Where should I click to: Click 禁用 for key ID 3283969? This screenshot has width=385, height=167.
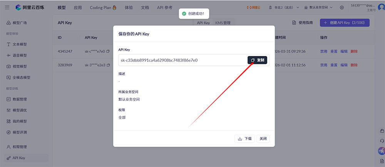pos(324,65)
